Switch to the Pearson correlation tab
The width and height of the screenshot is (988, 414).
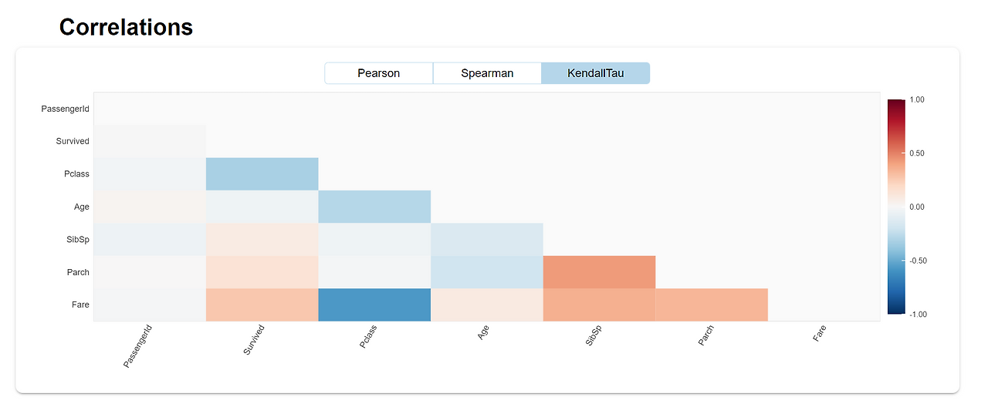pos(378,73)
